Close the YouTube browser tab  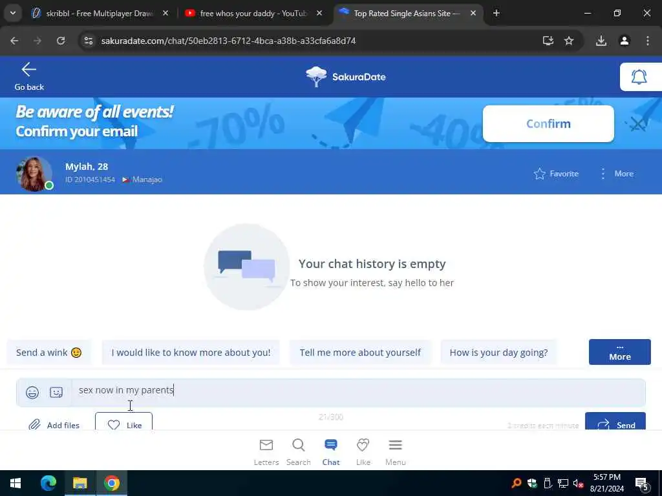tap(319, 14)
